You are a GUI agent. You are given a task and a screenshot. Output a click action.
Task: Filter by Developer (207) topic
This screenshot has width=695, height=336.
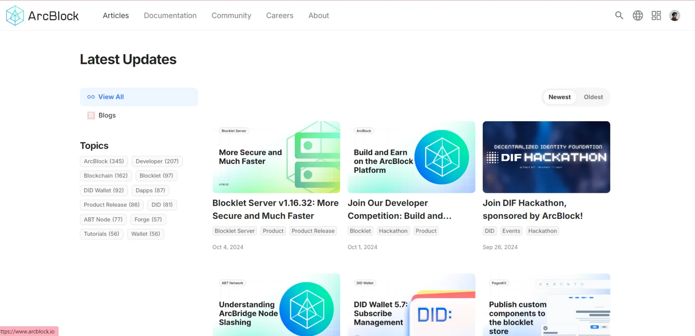click(157, 161)
